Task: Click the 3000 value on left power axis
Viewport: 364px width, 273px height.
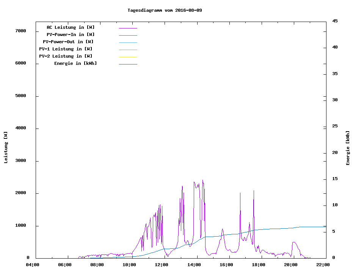Action: (21, 161)
